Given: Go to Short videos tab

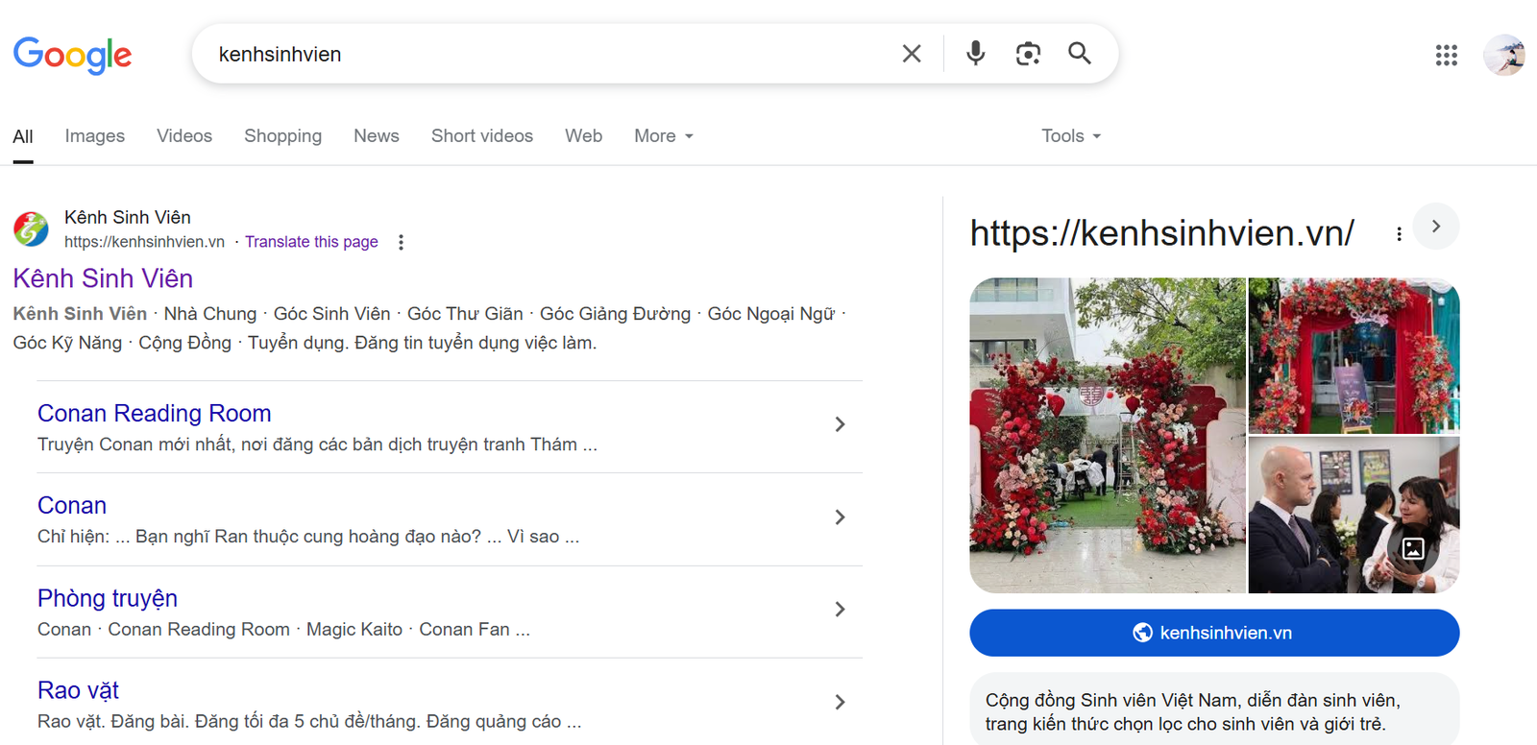Looking at the screenshot, I should pyautogui.click(x=482, y=136).
